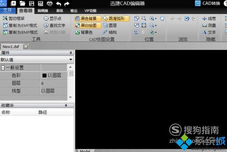The height and width of the screenshot is (152, 227).
Task: Open a file with the folder icon
Action: pyautogui.click(x=22, y=3)
